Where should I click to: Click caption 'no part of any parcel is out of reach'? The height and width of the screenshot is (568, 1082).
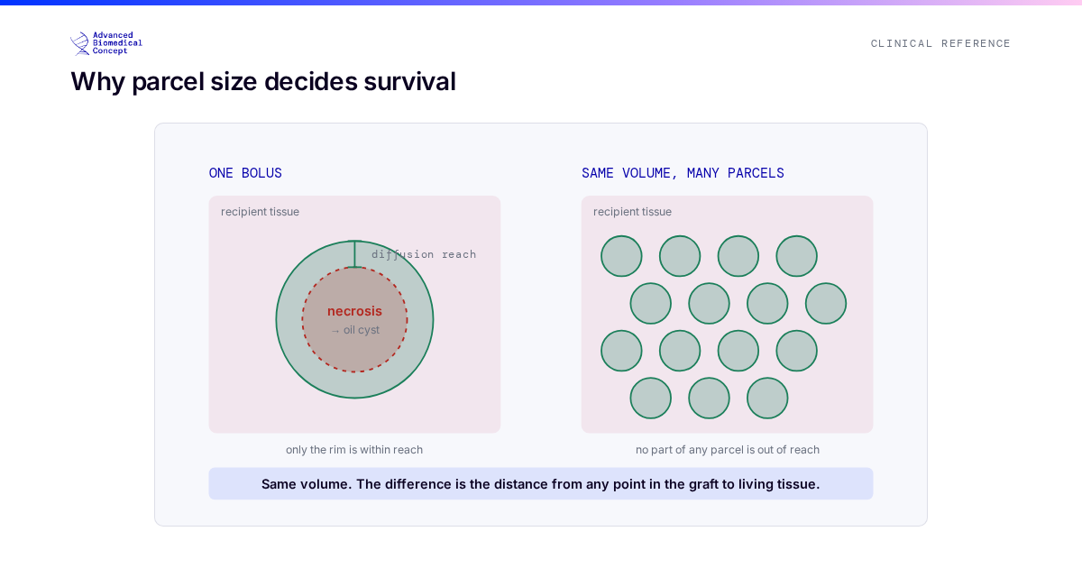pos(728,450)
